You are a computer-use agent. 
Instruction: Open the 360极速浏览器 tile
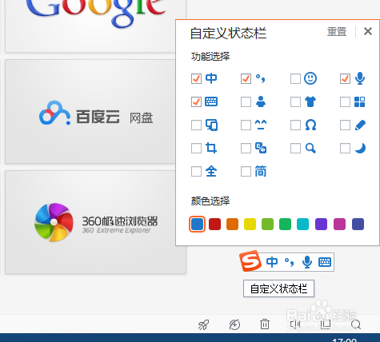(x=95, y=222)
